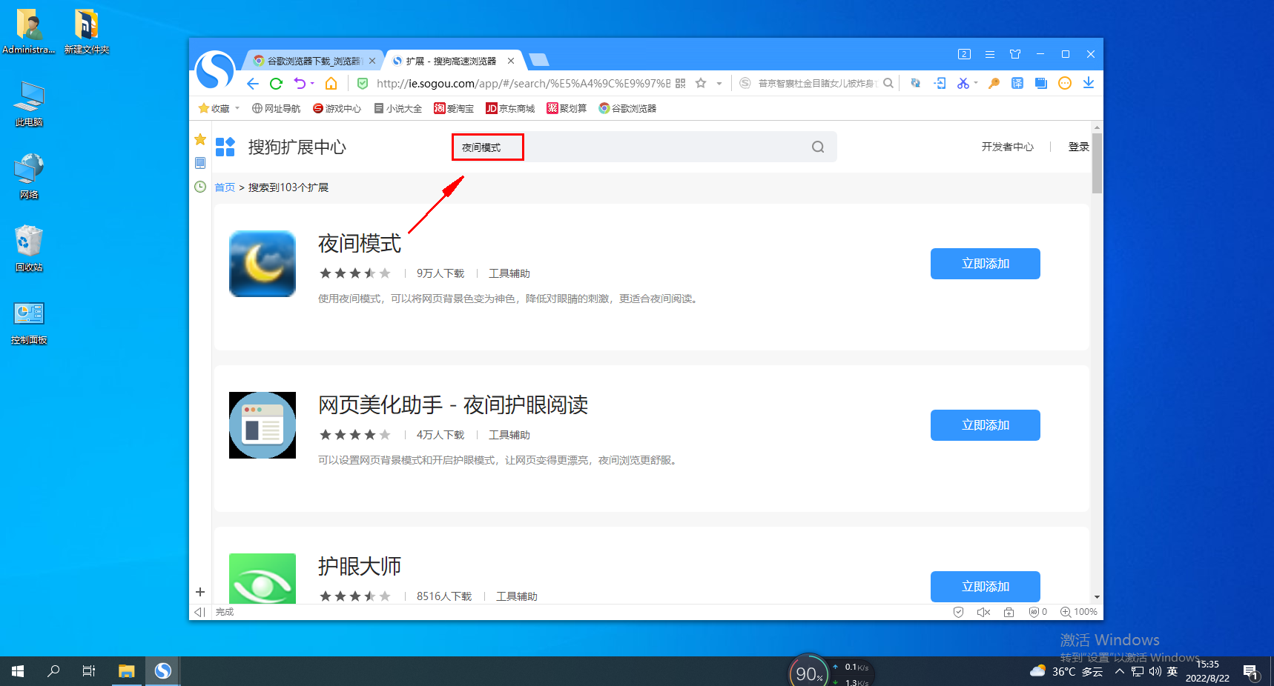Open the history clock icon in sidebar
Screen dimensions: 1274x686
point(200,187)
